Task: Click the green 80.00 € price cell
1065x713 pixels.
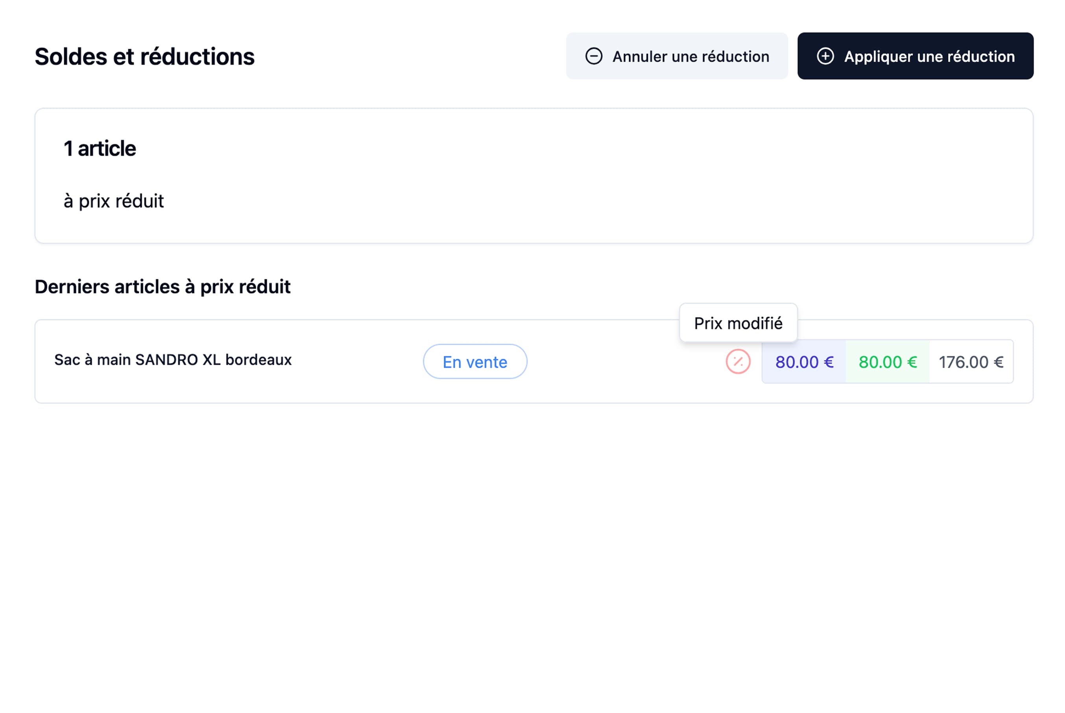Action: click(887, 361)
